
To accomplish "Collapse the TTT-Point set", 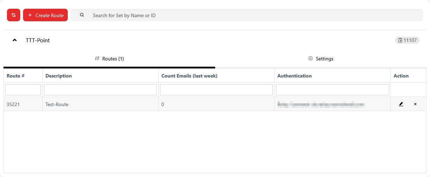I will coord(15,40).
